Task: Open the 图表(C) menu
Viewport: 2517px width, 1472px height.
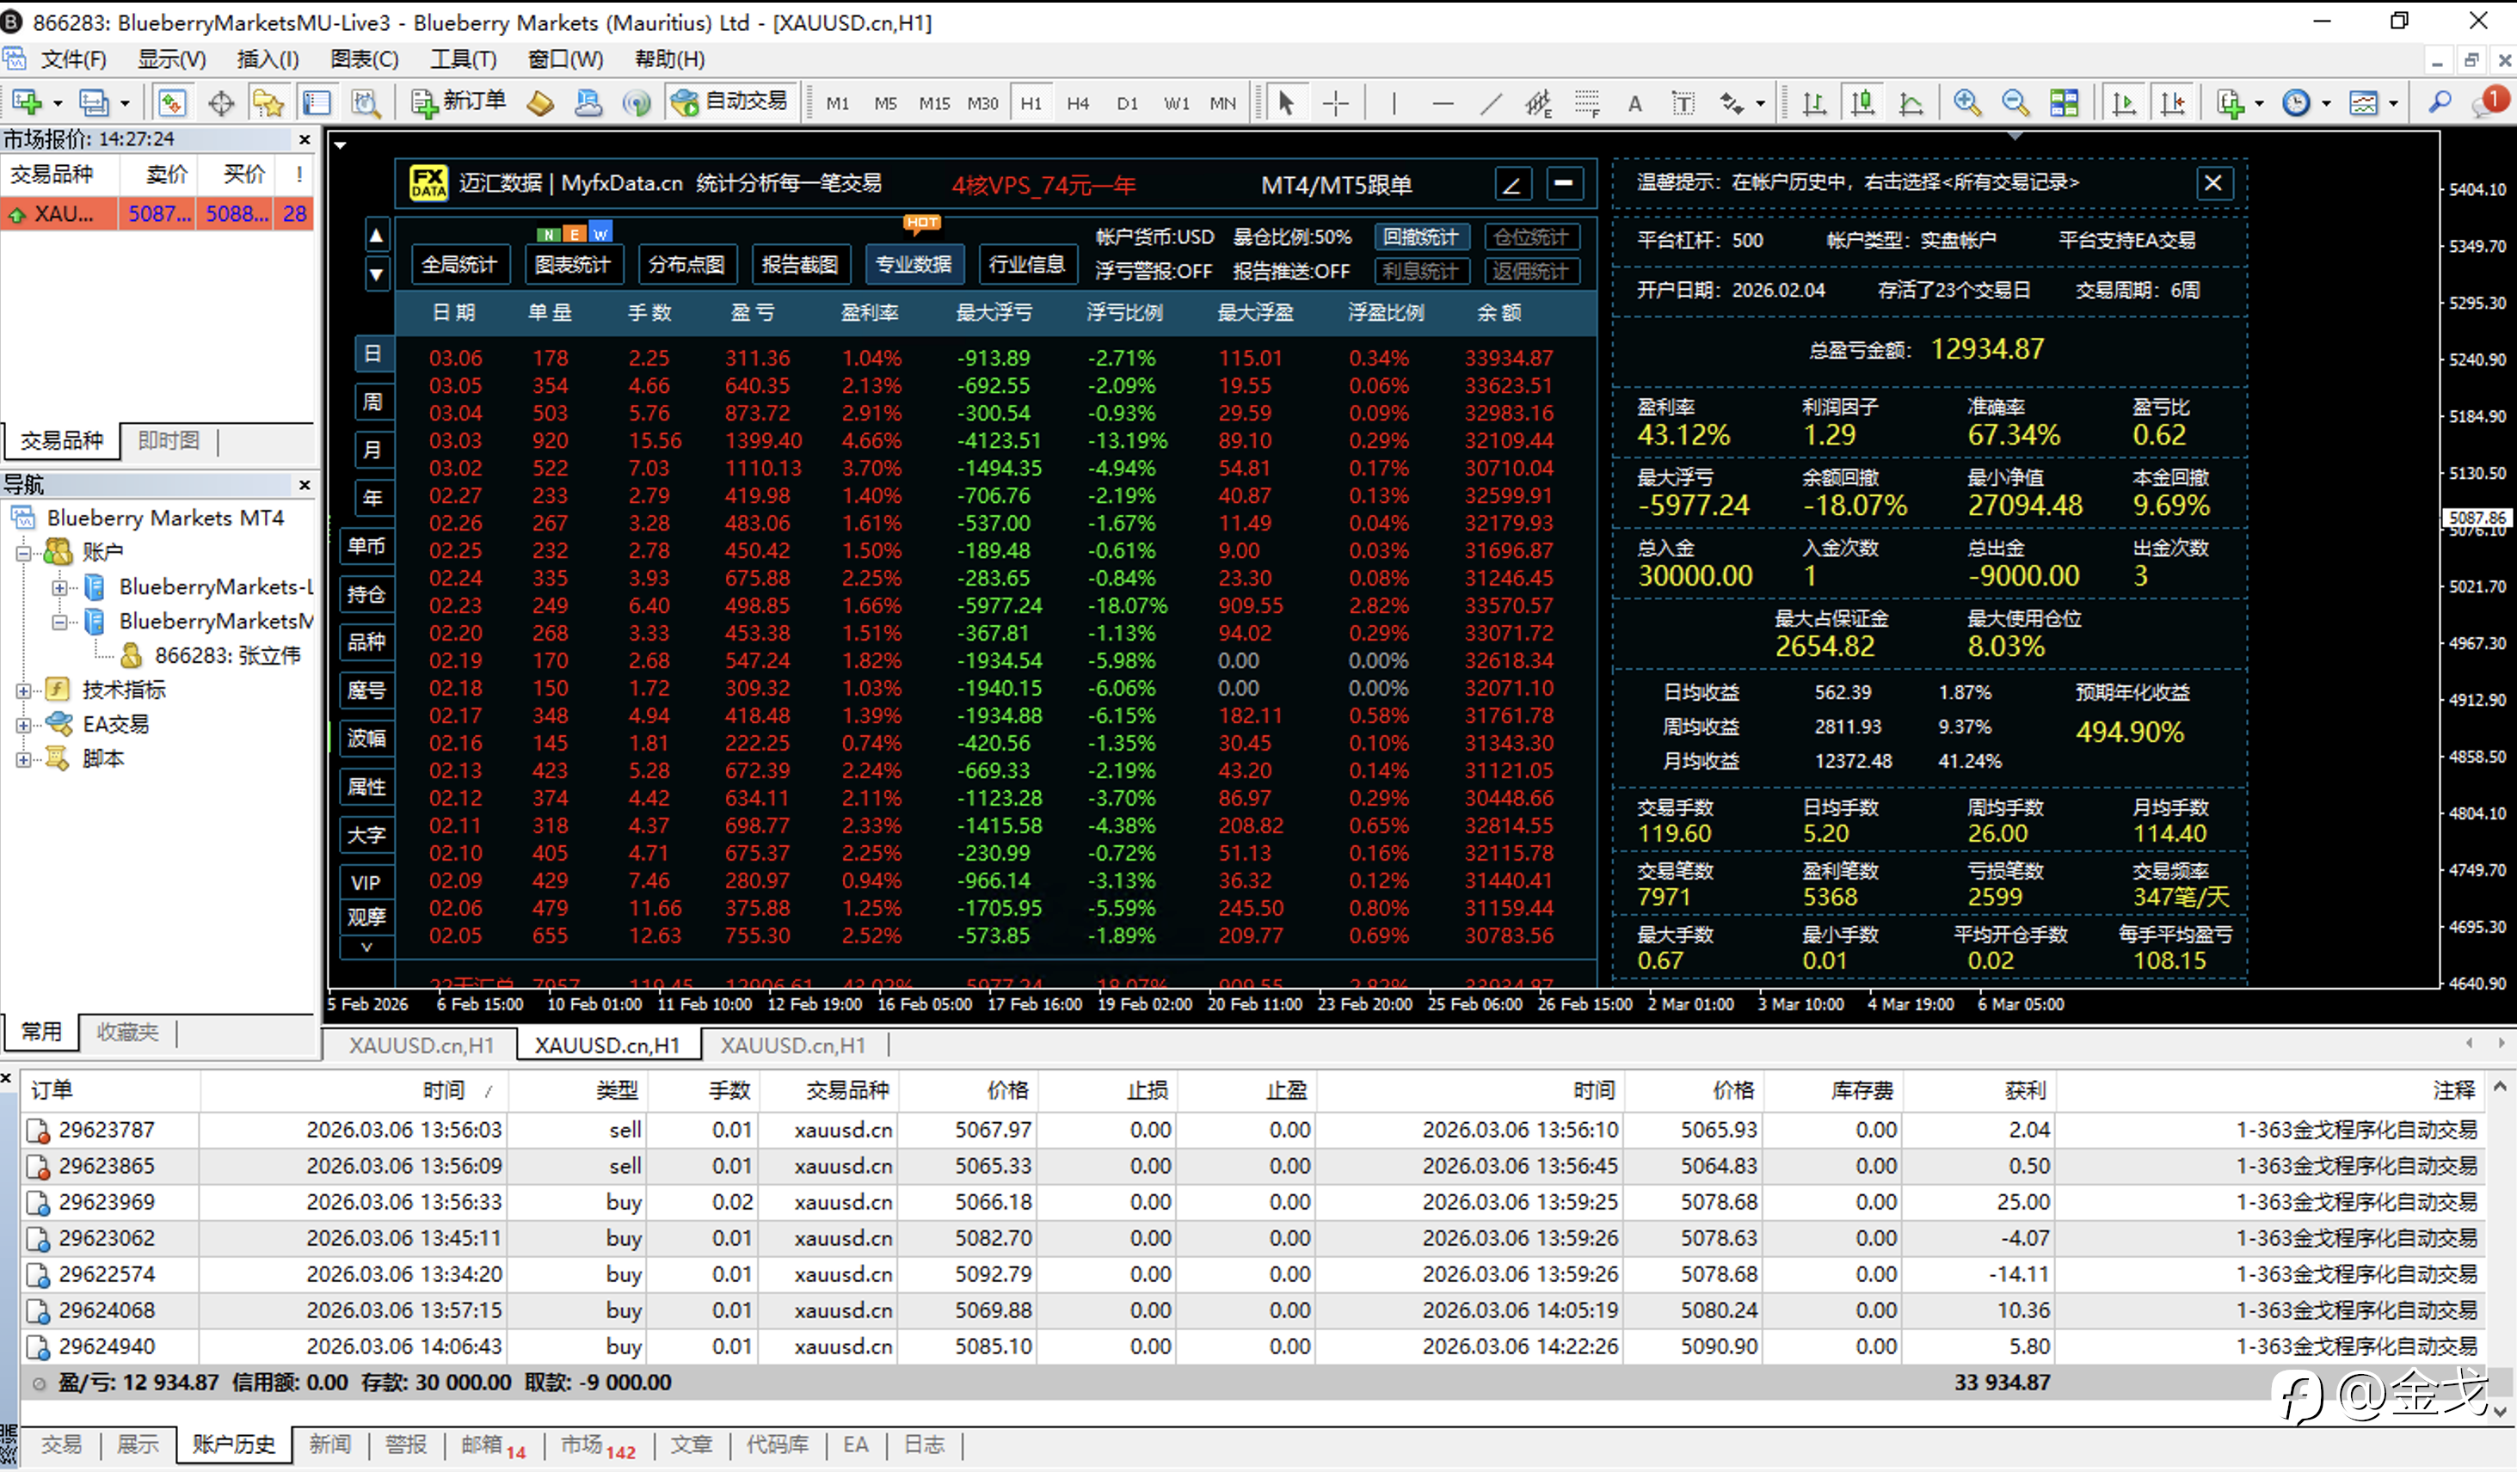Action: tap(364, 59)
